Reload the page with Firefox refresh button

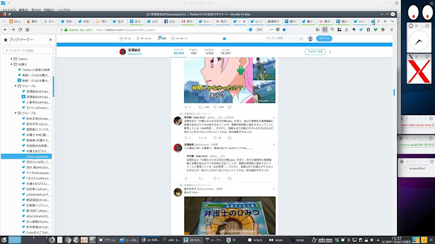pos(20,30)
